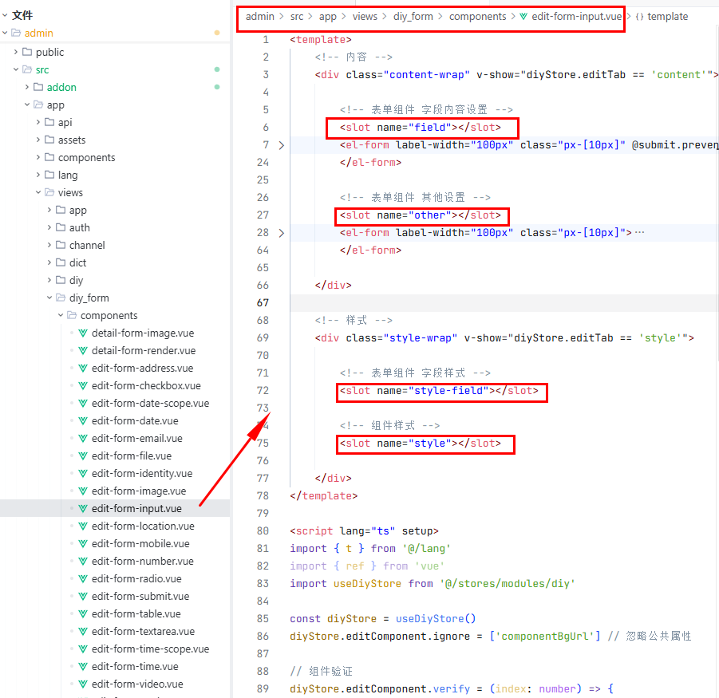The image size is (719, 698).
Task: Click the braces icon before template breadcrumb
Action: tap(639, 16)
